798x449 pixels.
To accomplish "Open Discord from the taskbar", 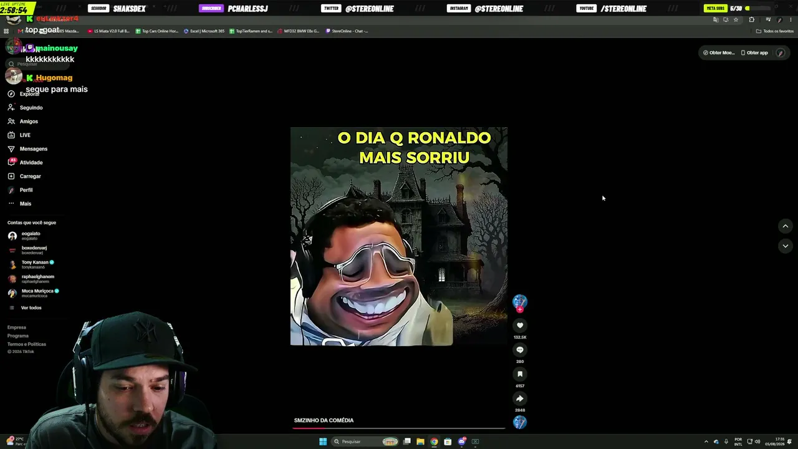I will pyautogui.click(x=461, y=442).
